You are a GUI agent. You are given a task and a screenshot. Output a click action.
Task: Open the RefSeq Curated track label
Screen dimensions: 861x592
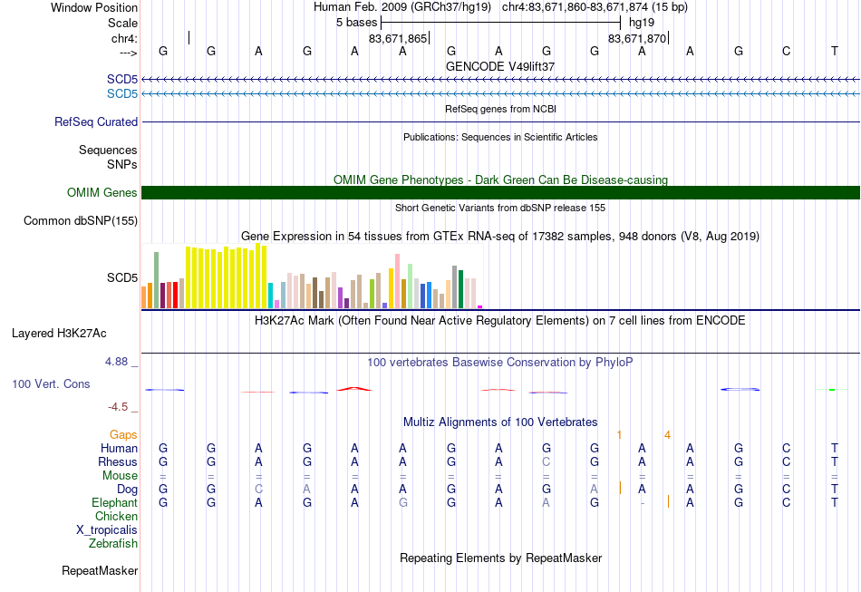click(x=95, y=121)
